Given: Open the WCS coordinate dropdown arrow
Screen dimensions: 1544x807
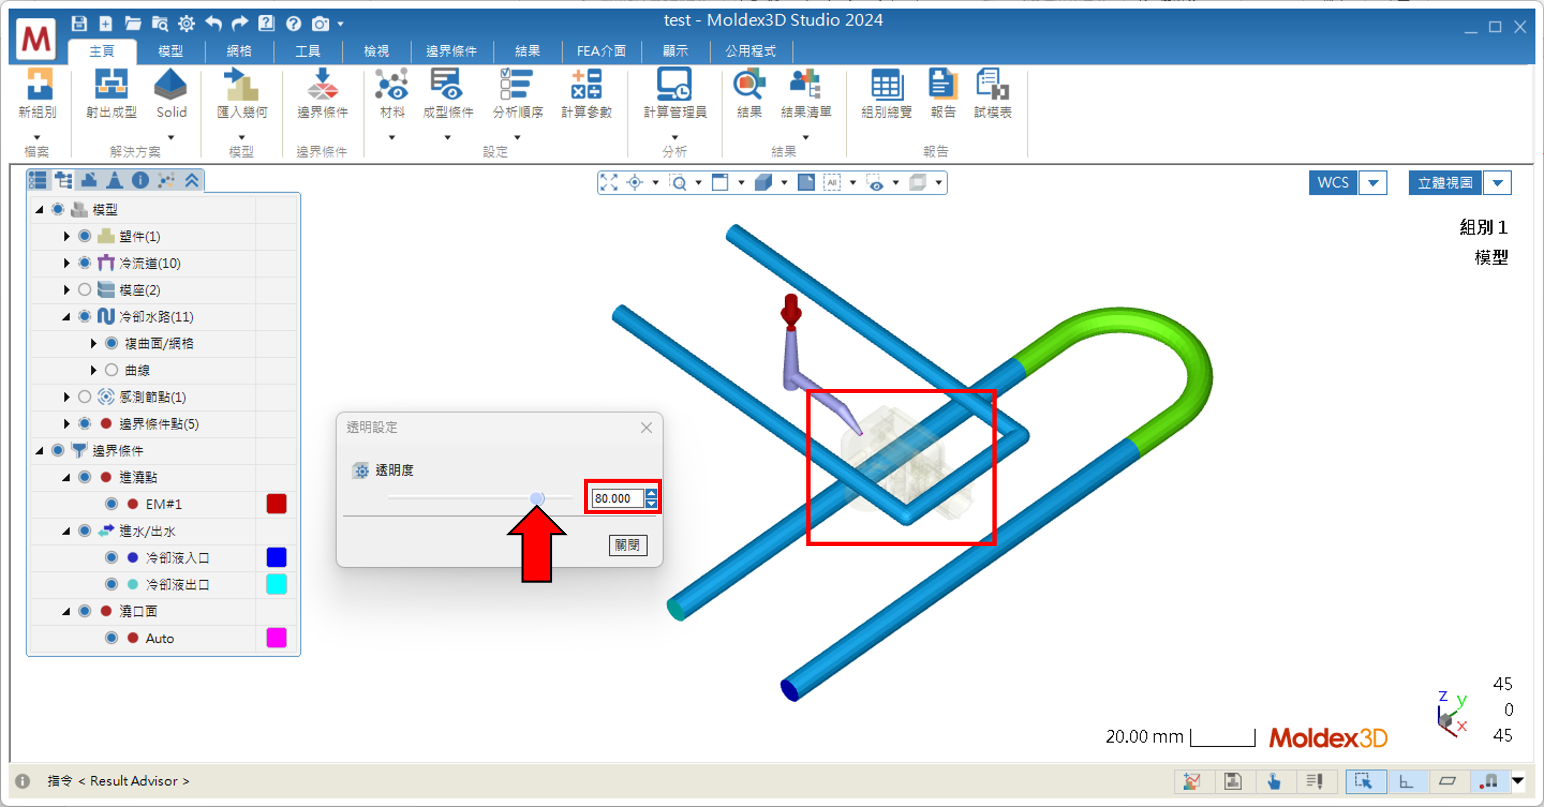Looking at the screenshot, I should point(1373,183).
